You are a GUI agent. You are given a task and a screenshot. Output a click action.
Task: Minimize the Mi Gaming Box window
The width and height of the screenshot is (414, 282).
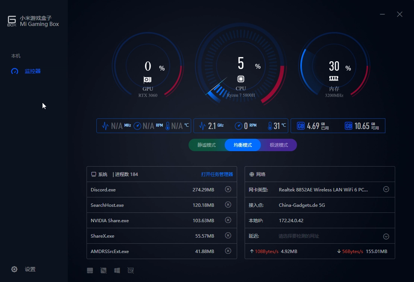tap(382, 14)
